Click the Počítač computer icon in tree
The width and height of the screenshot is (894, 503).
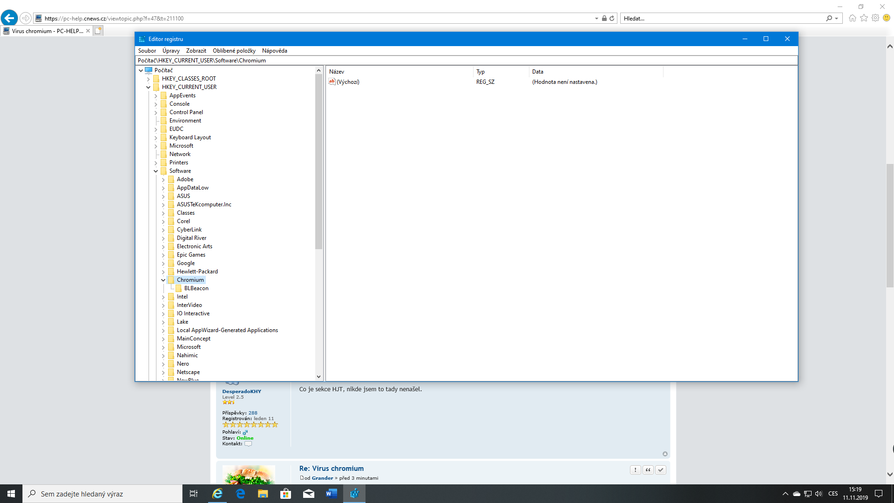(x=149, y=70)
